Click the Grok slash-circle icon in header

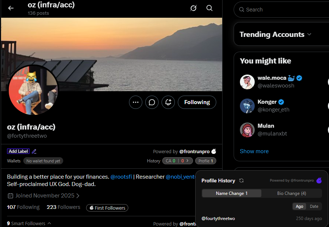[x=193, y=8]
